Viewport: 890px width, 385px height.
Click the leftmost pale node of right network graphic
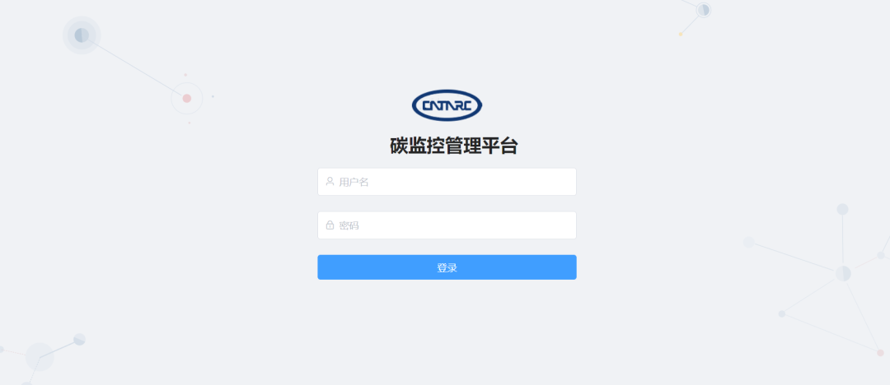tap(748, 242)
